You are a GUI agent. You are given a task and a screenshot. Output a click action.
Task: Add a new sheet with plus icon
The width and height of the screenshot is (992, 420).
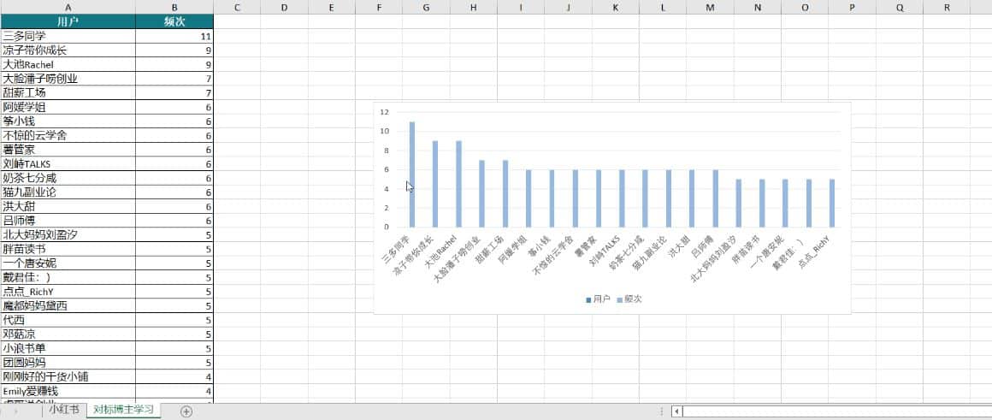[x=186, y=411]
